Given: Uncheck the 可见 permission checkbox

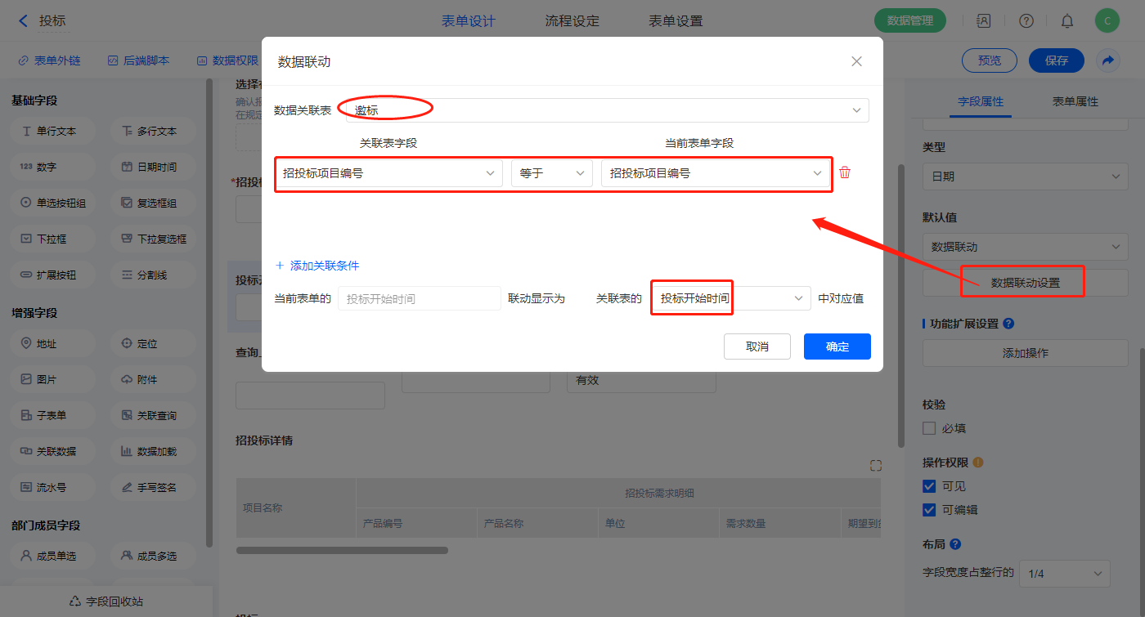Looking at the screenshot, I should [x=929, y=486].
